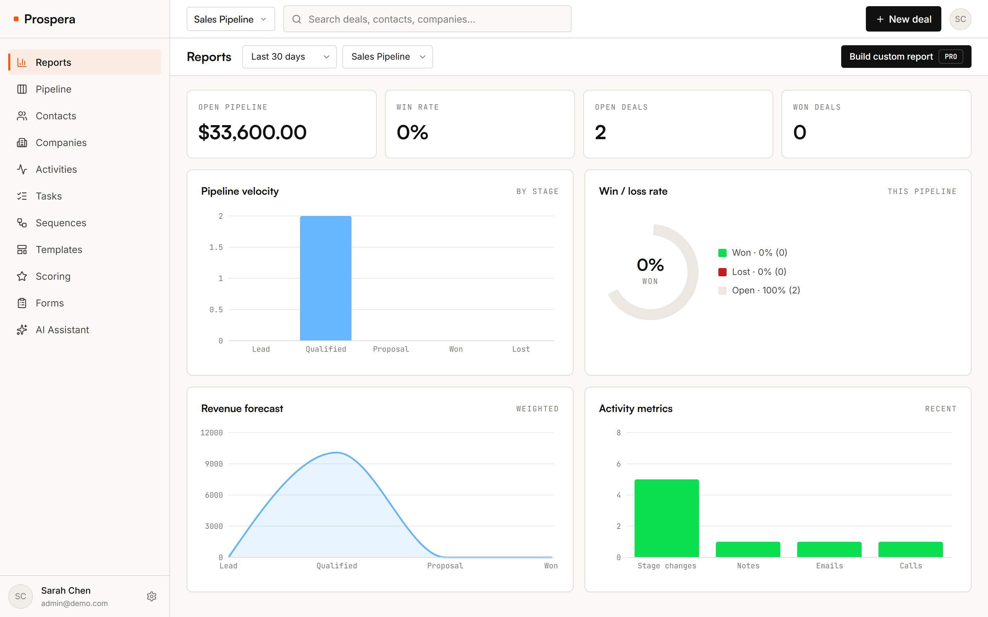
Task: Select the Scoring star icon
Action: [22, 276]
